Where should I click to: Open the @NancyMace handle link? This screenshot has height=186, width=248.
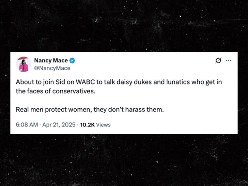pos(52,68)
